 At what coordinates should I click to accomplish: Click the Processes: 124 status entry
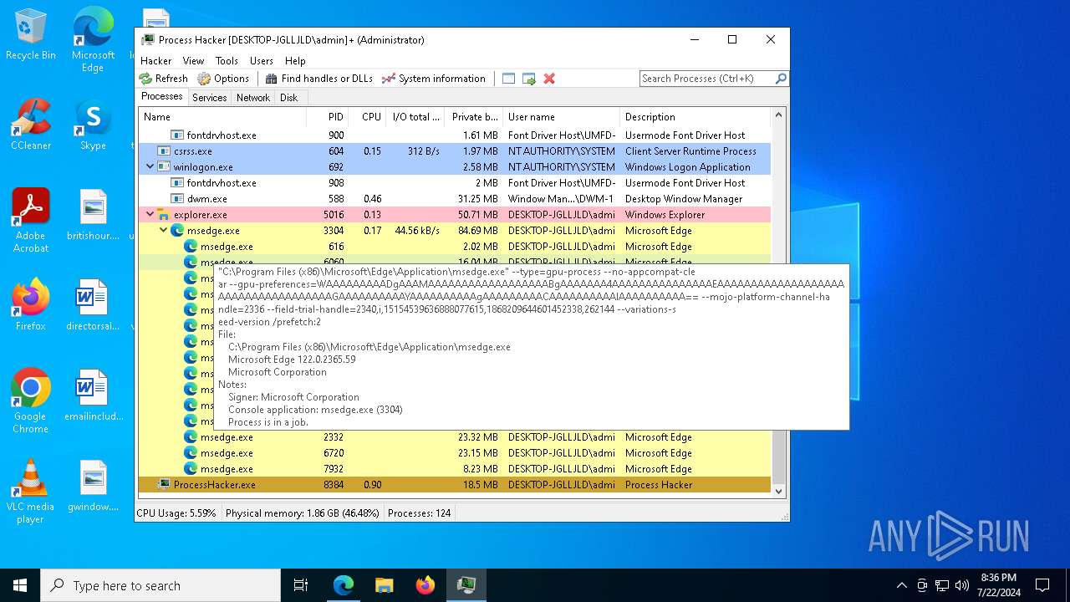[x=419, y=513]
